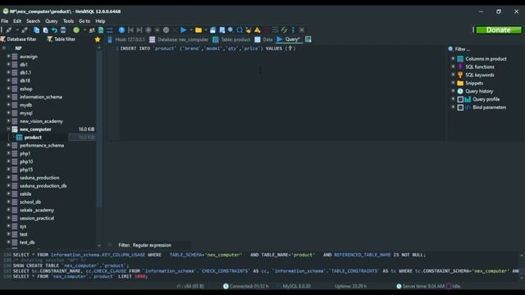This screenshot has width=525, height=295.
Task: Click the save snippet icon
Action: pyautogui.click(x=221, y=30)
